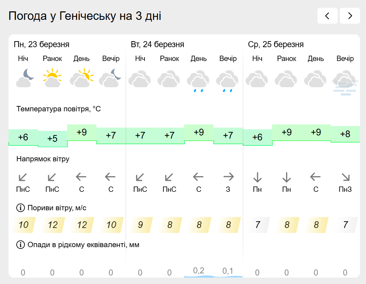
Task: Select the Wednesday 25 March heading
Action: (x=276, y=44)
